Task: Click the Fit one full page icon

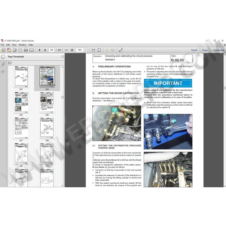Action: (x=99, y=50)
